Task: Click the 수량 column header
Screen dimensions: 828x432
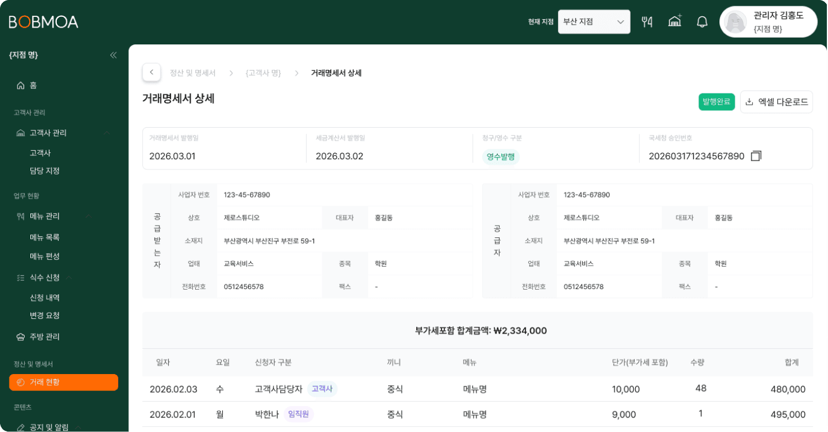Action: click(x=697, y=362)
